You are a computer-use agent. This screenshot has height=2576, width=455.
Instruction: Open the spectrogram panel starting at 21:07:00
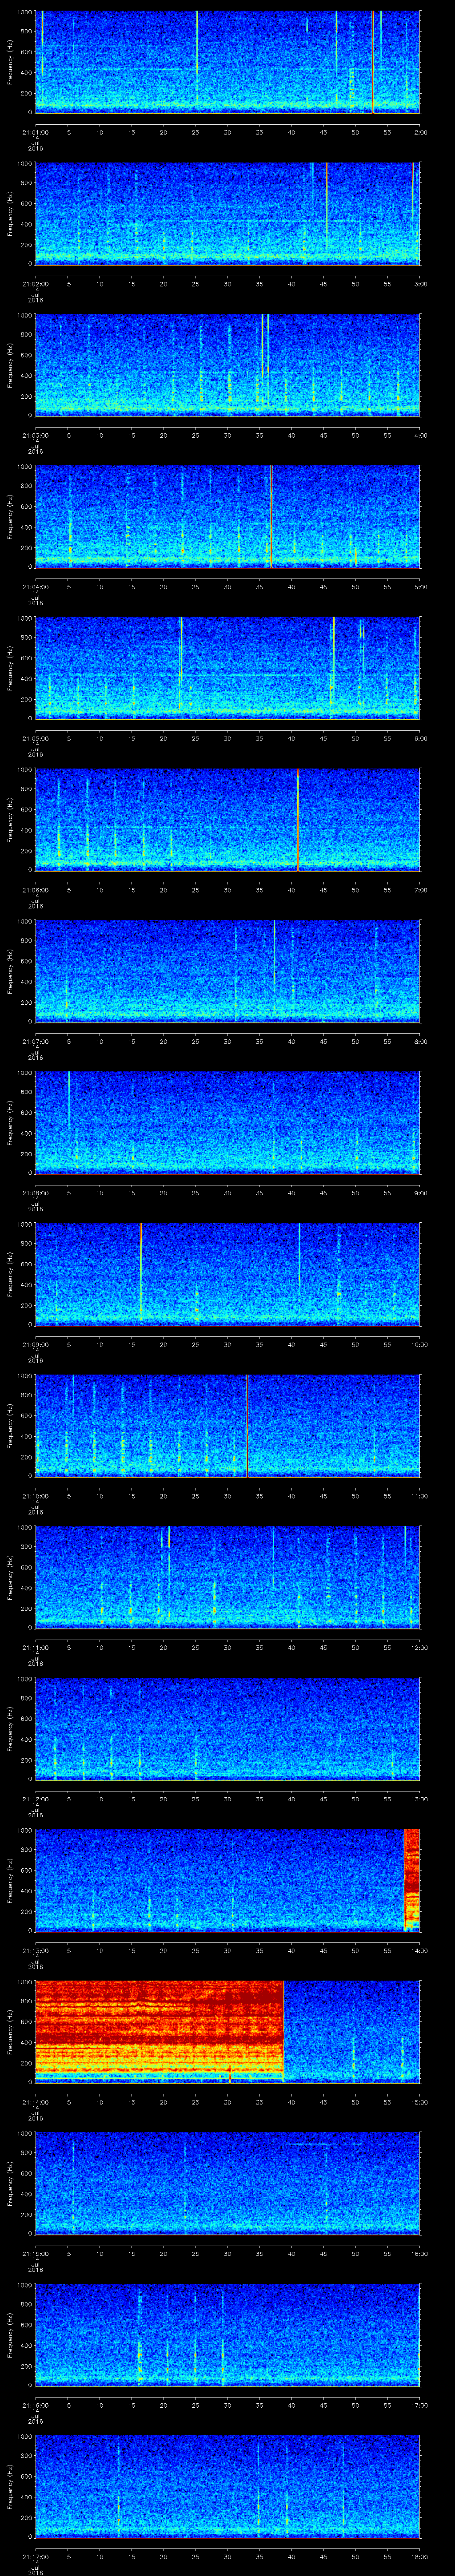(228, 971)
